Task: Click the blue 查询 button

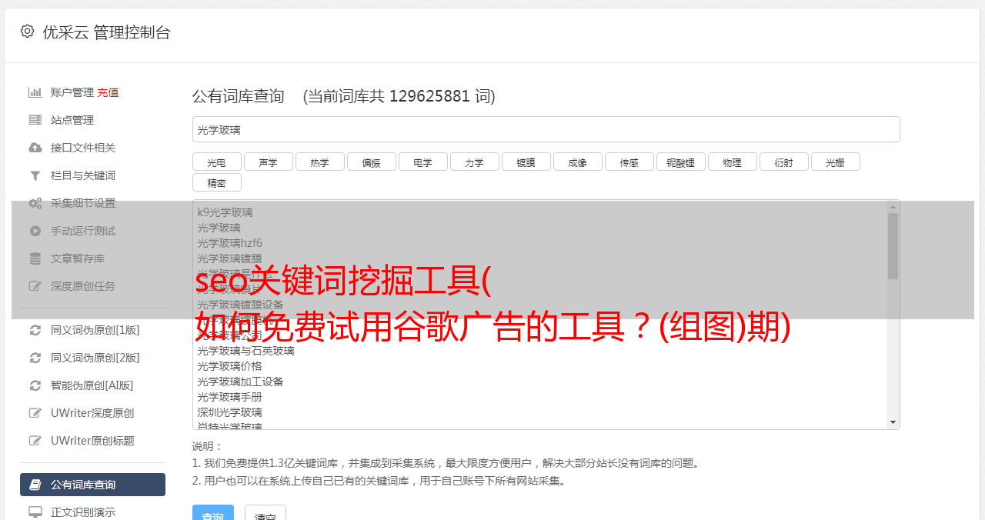Action: tap(213, 514)
